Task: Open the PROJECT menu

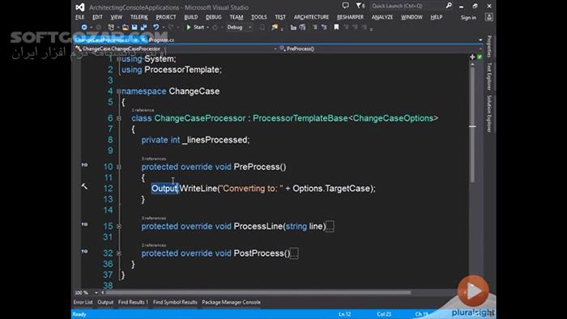Action: pyautogui.click(x=166, y=17)
